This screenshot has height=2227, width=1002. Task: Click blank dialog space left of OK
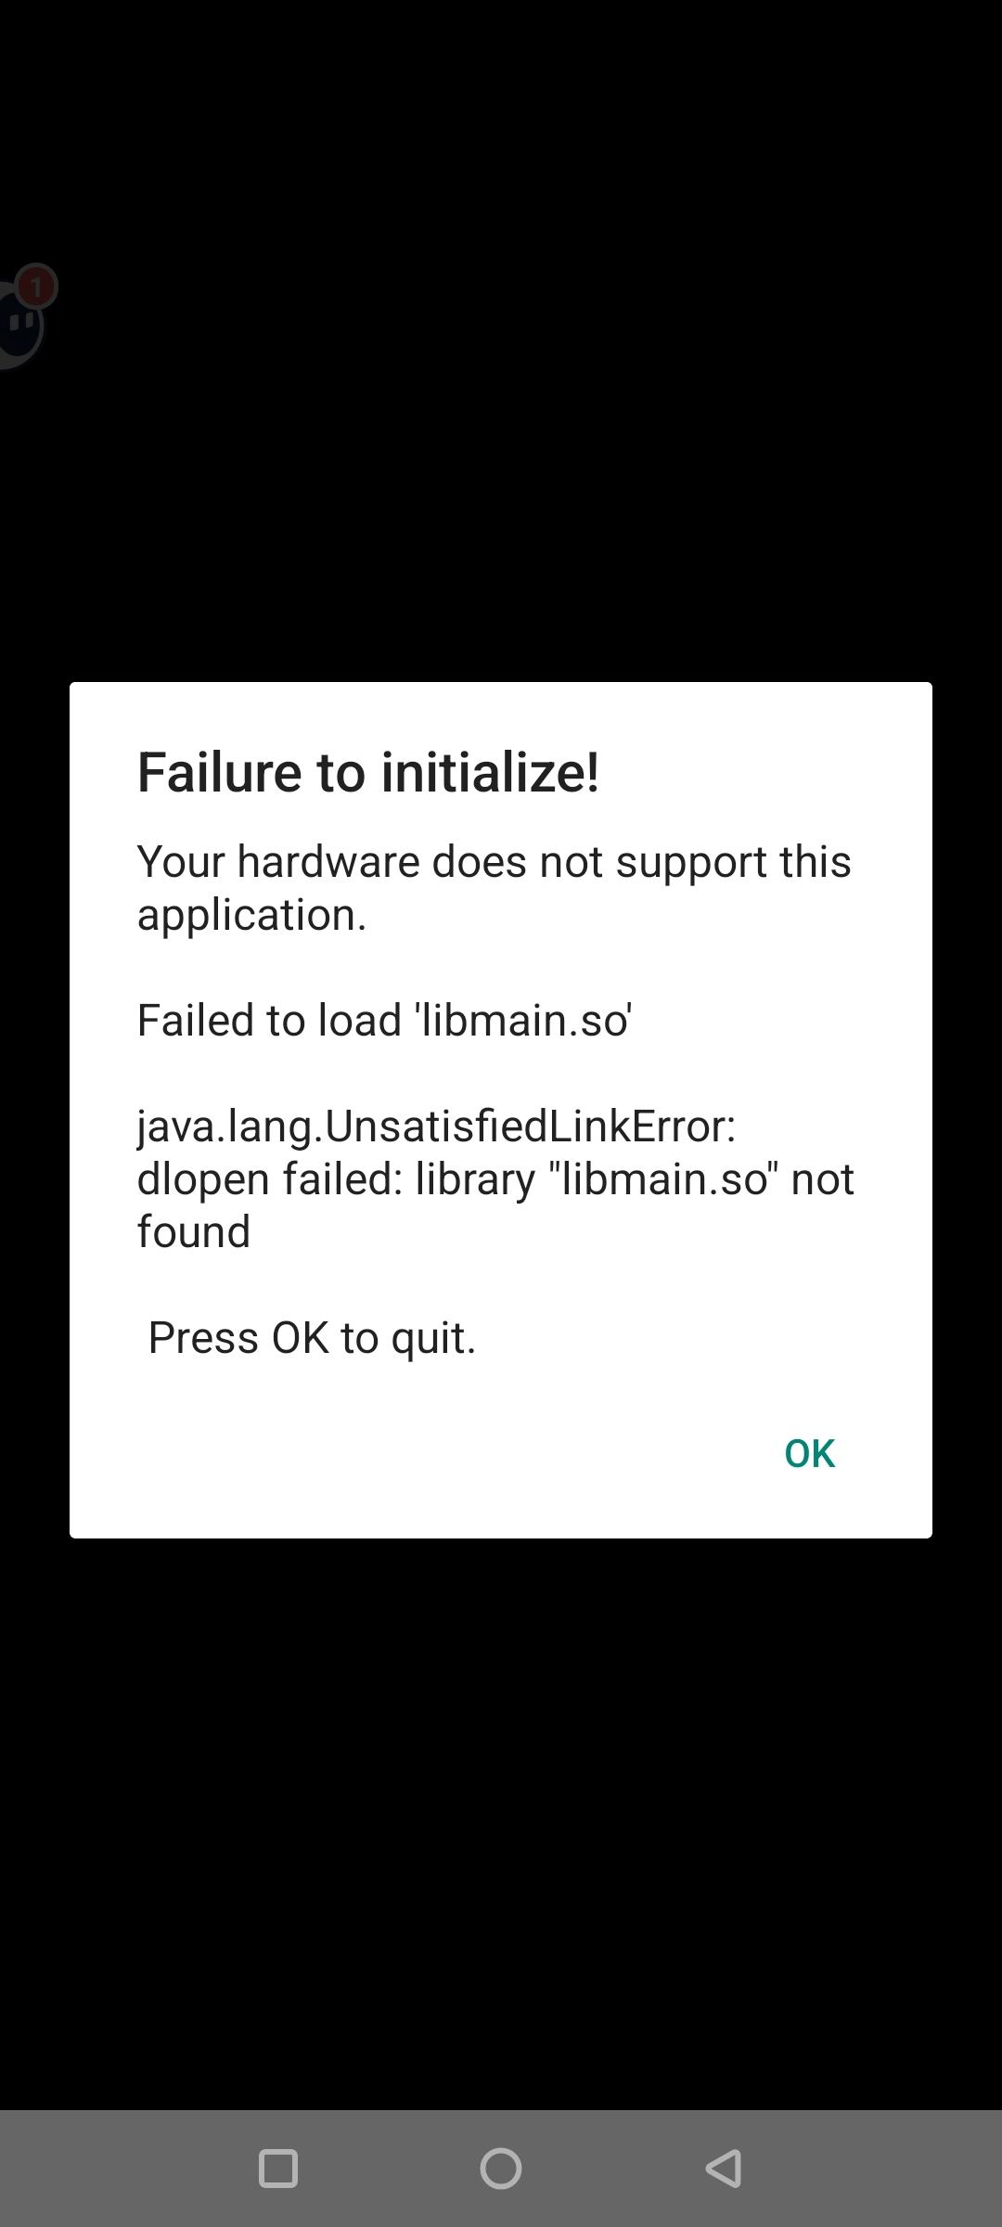(x=417, y=1453)
